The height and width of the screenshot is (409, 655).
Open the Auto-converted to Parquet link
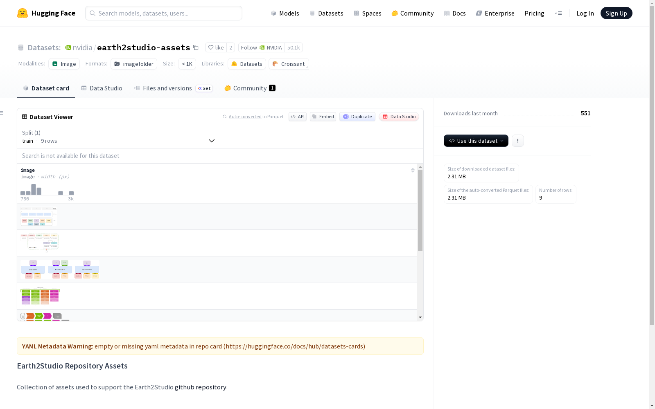click(256, 117)
